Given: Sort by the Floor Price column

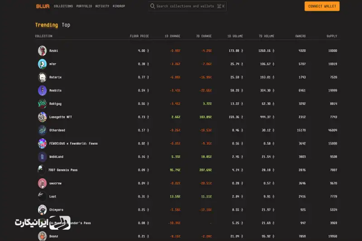Looking at the screenshot, I should point(139,36).
